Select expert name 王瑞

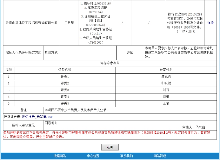(x=166, y=103)
